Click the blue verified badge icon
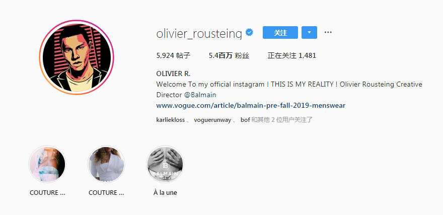This screenshot has width=443, height=215. point(249,32)
